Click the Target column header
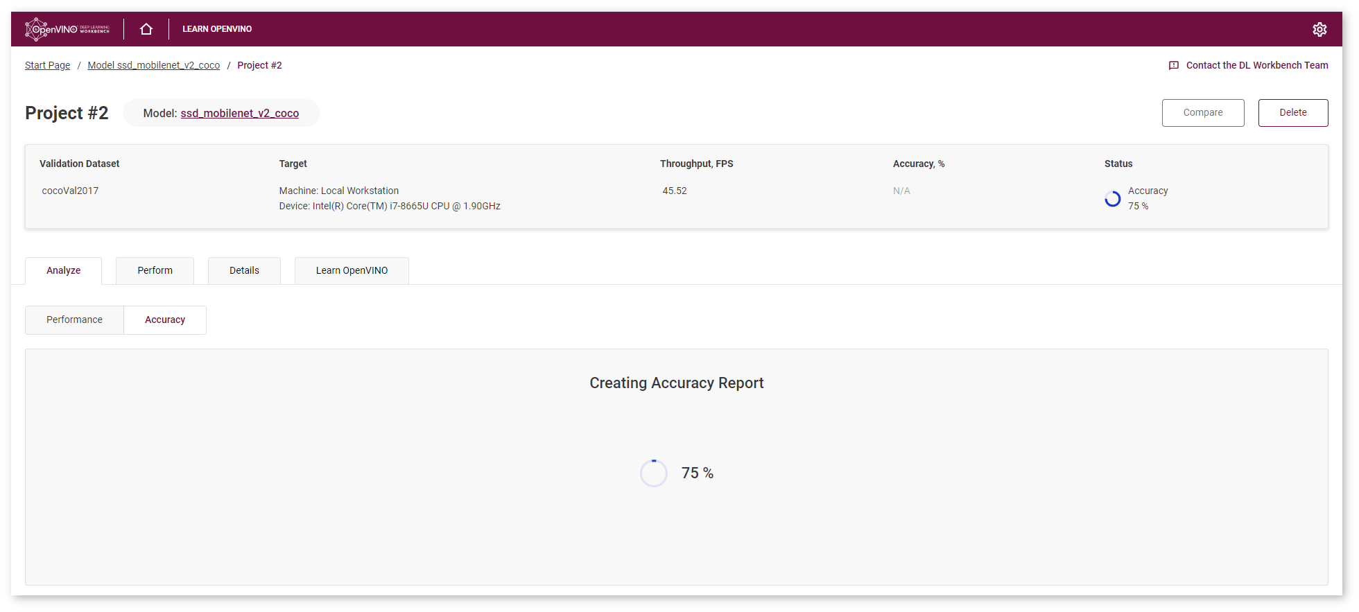This screenshot has width=1359, height=612. coord(293,164)
